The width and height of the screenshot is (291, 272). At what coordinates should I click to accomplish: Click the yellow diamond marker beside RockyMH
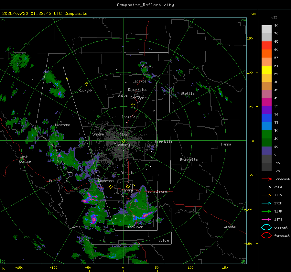(86, 84)
